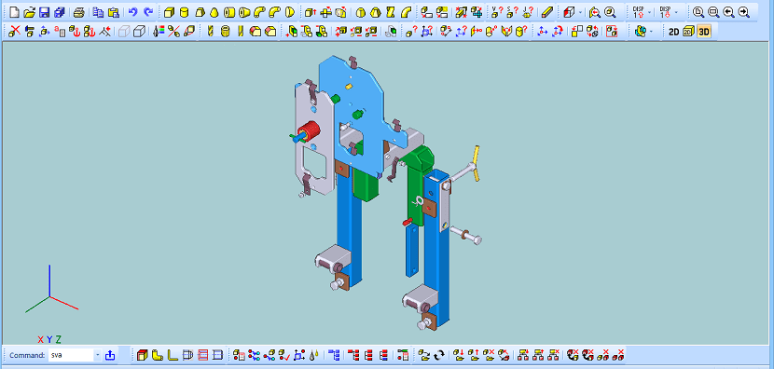This screenshot has width=774, height=369.
Task: Select the wireframe cube display icon
Action: click(x=124, y=32)
